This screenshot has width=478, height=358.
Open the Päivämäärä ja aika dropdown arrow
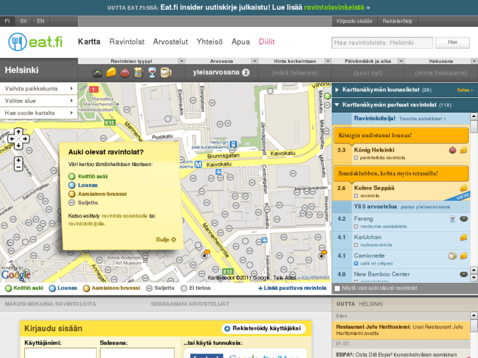click(x=401, y=61)
